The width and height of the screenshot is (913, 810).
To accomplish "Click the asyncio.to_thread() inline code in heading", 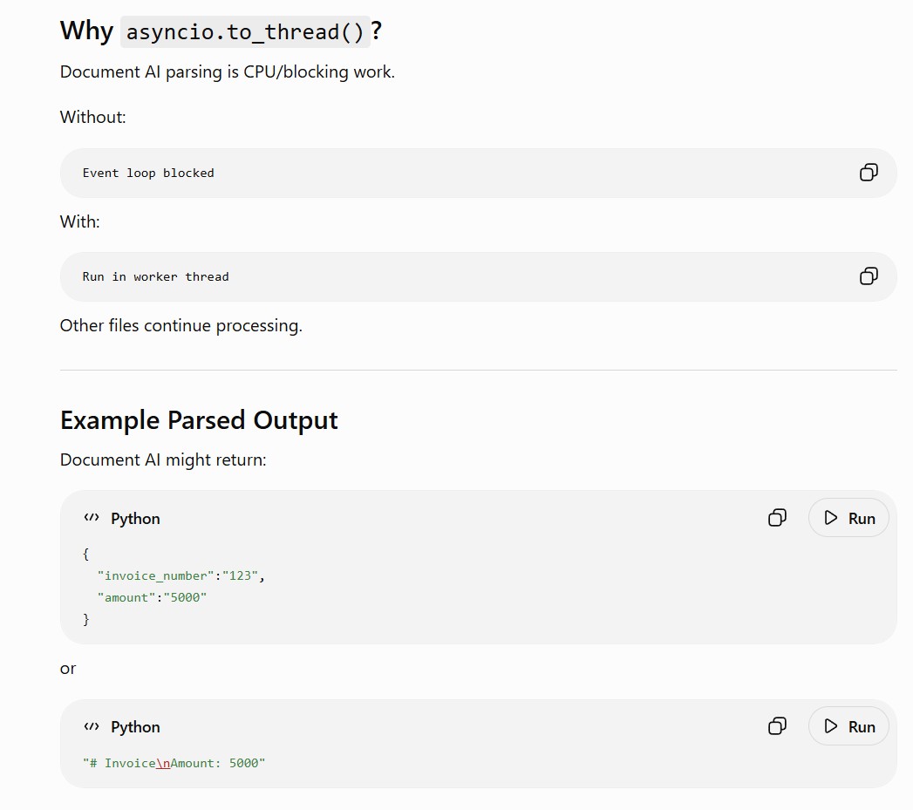I will click(245, 32).
